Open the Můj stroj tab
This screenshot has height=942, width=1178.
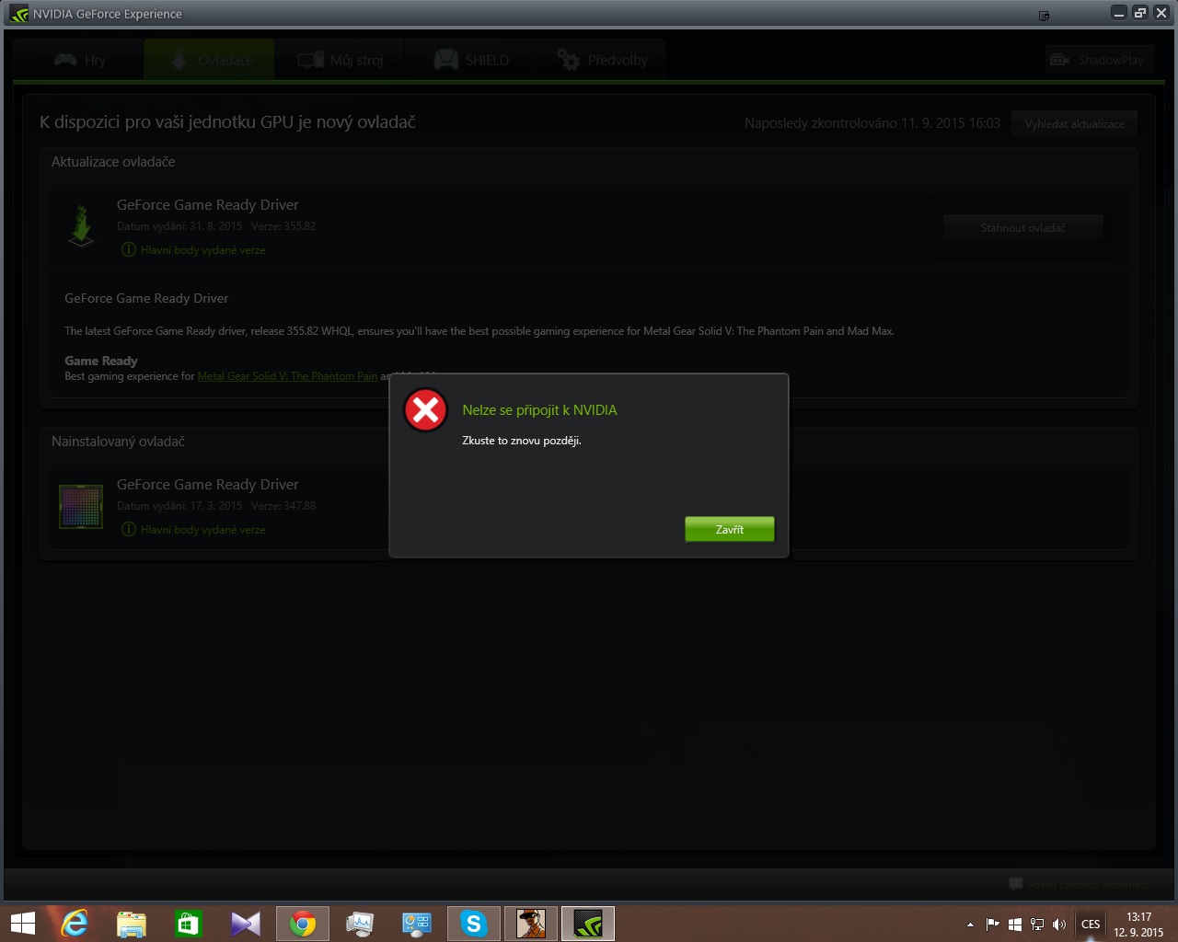coord(340,61)
